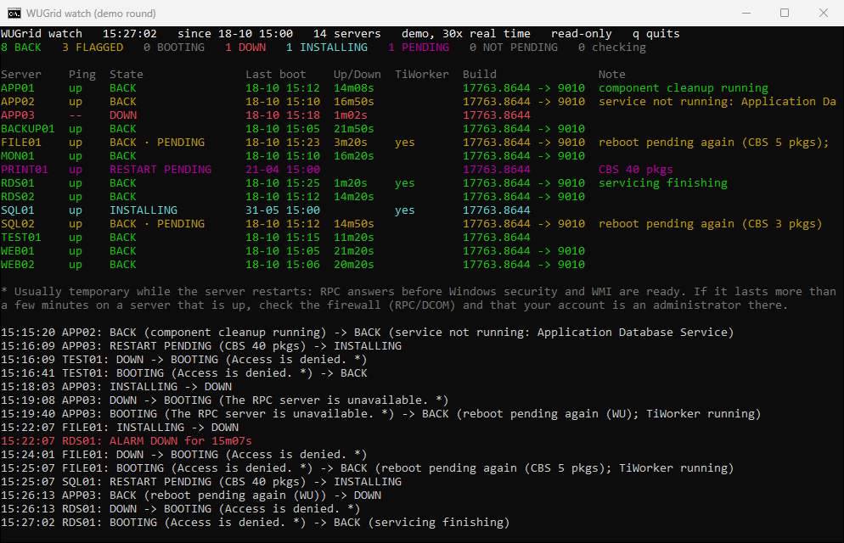The height and width of the screenshot is (543, 844).
Task: Click 'RESTART PENDING' state in PRINT01 row
Action: [160, 170]
